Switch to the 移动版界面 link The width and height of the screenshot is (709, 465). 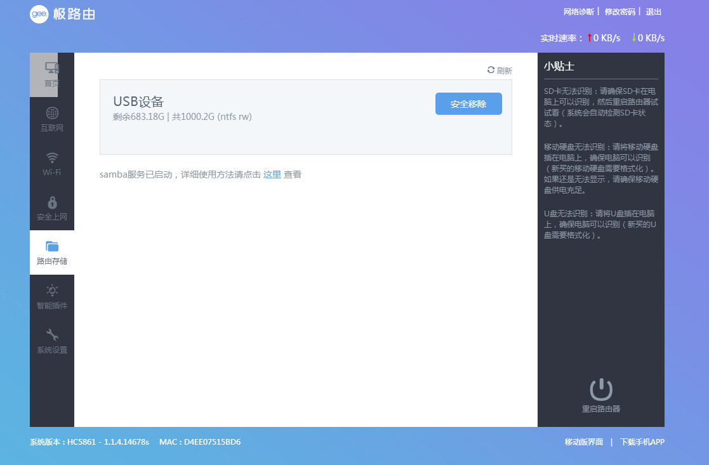coord(583,442)
